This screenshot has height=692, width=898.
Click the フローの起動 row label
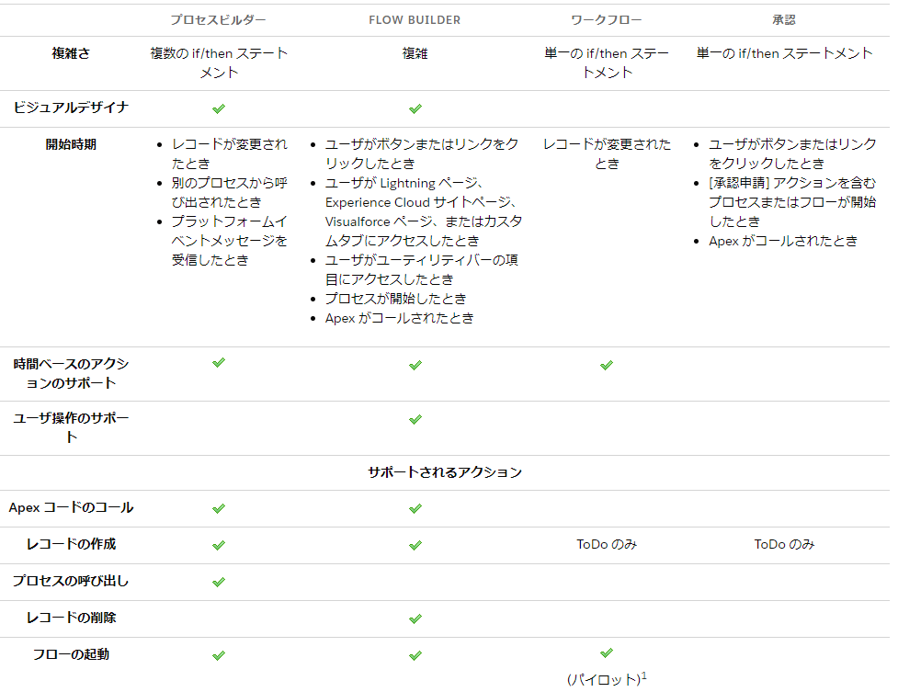click(71, 654)
